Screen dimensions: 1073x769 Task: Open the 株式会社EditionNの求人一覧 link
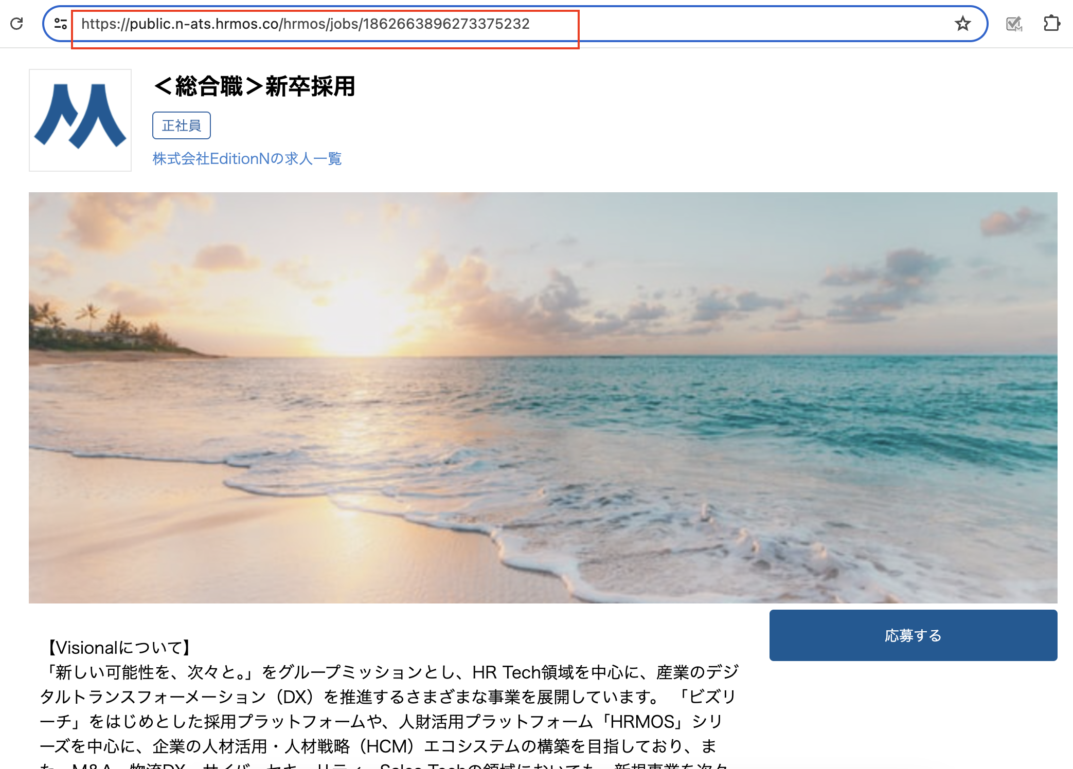[x=247, y=159]
